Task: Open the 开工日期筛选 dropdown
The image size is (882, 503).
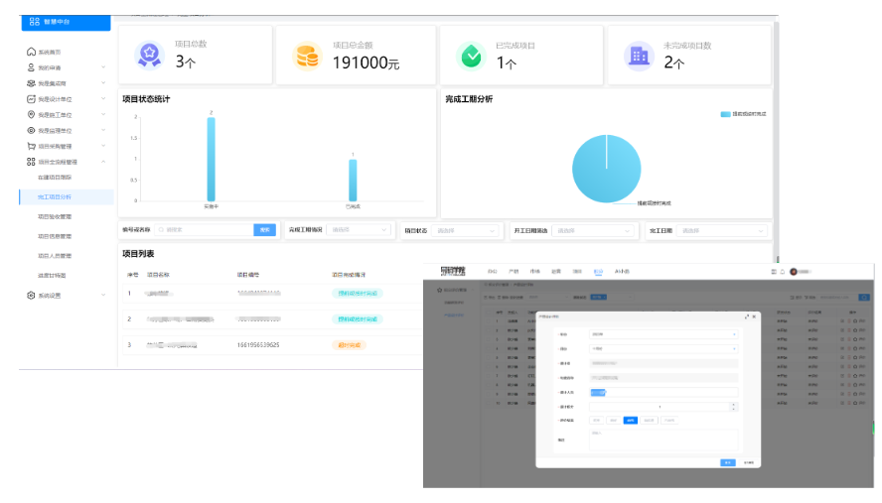Action: tap(593, 230)
